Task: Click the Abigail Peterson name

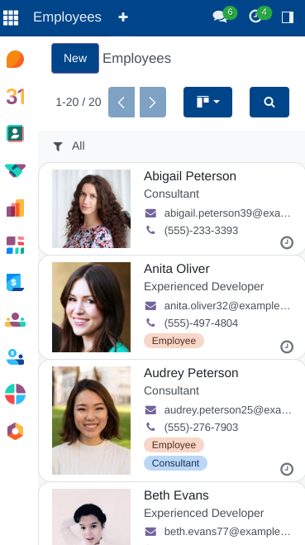Action: (x=190, y=176)
